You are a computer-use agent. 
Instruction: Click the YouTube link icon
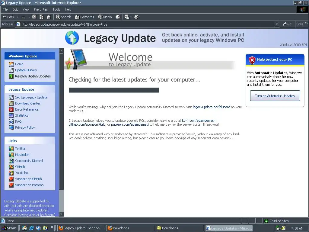pyautogui.click(x=11, y=173)
